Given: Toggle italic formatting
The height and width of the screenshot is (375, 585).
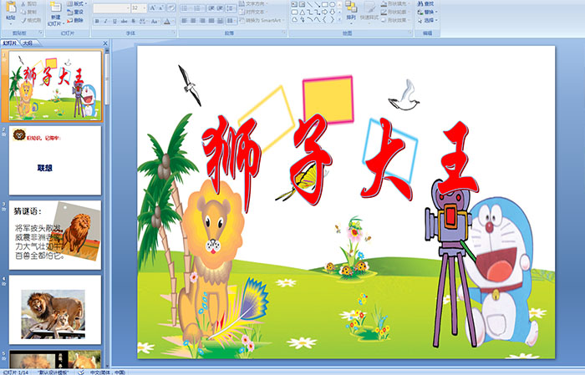Looking at the screenshot, I should click(105, 21).
